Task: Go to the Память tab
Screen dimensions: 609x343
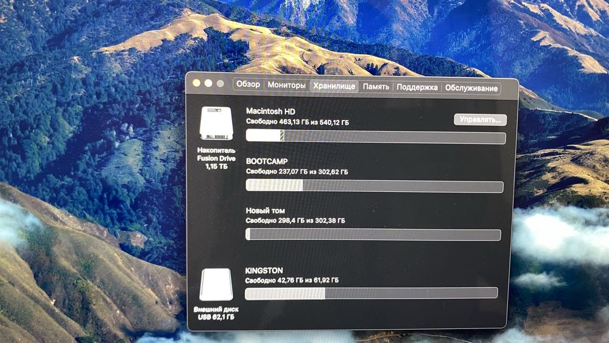Action: point(376,87)
